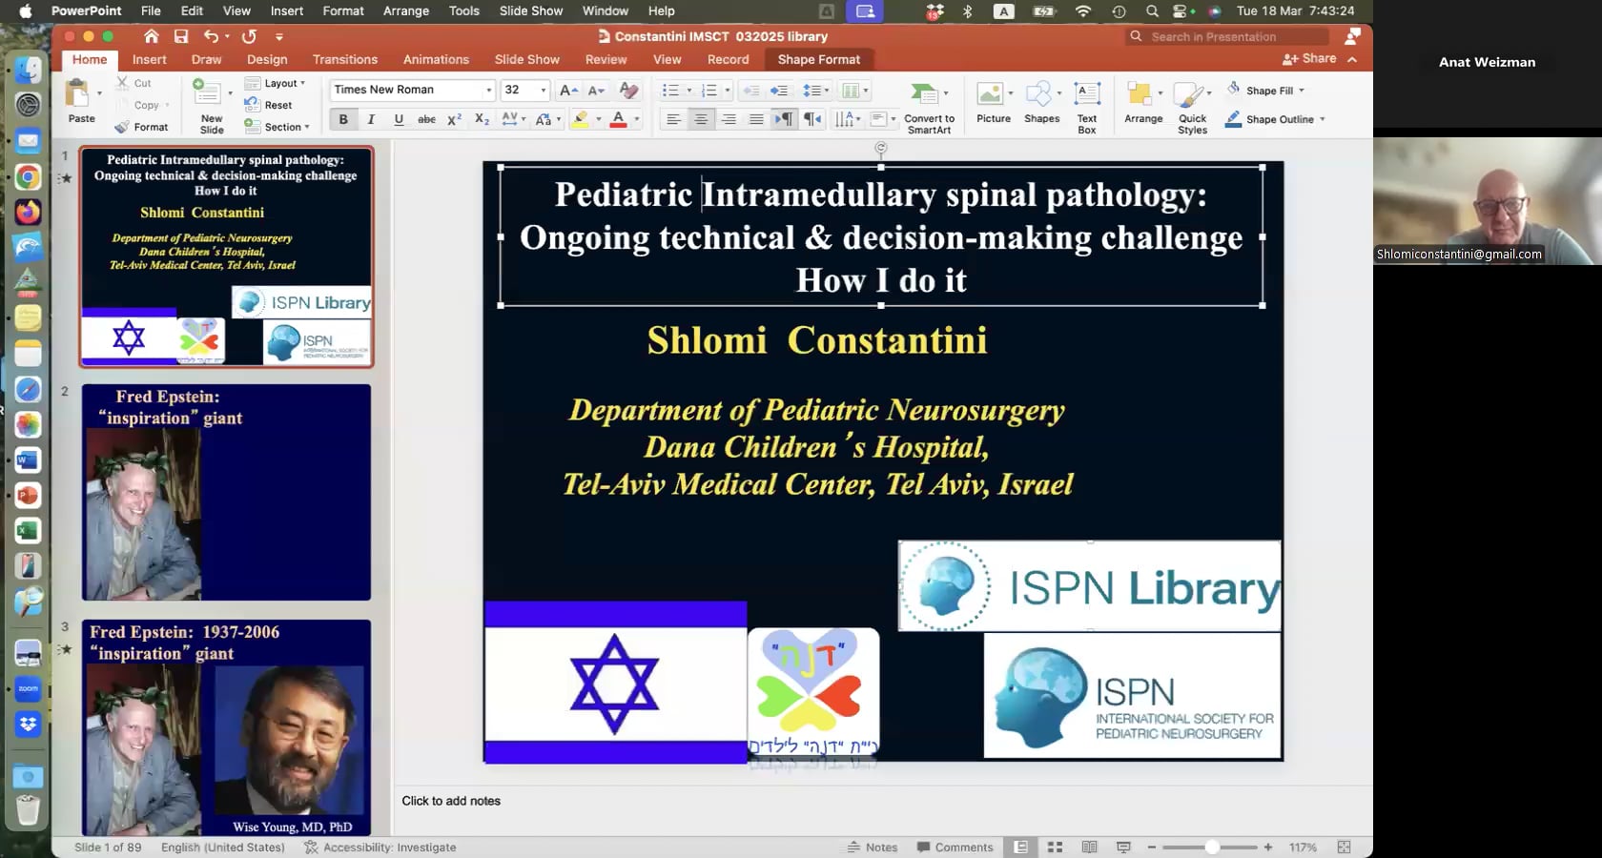Fit slide to current window

1344,847
